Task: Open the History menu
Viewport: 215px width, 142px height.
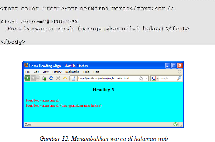Action: point(57,72)
